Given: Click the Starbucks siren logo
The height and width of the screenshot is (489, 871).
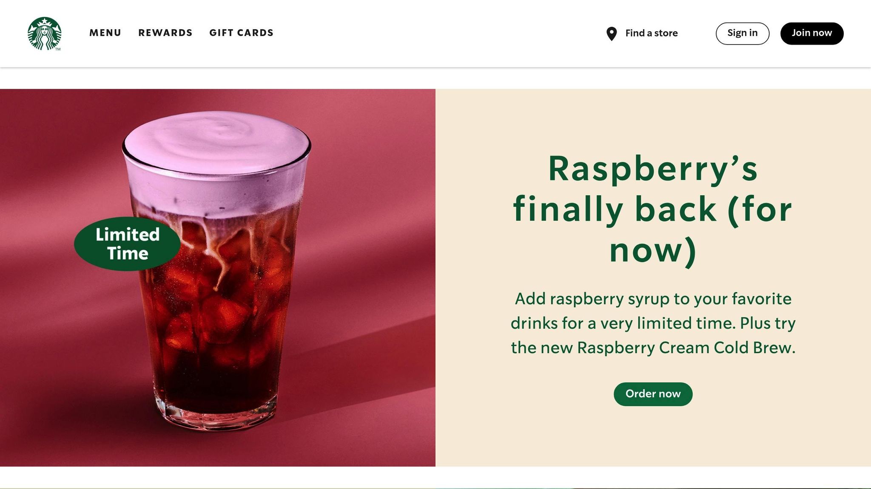Looking at the screenshot, I should tap(44, 34).
